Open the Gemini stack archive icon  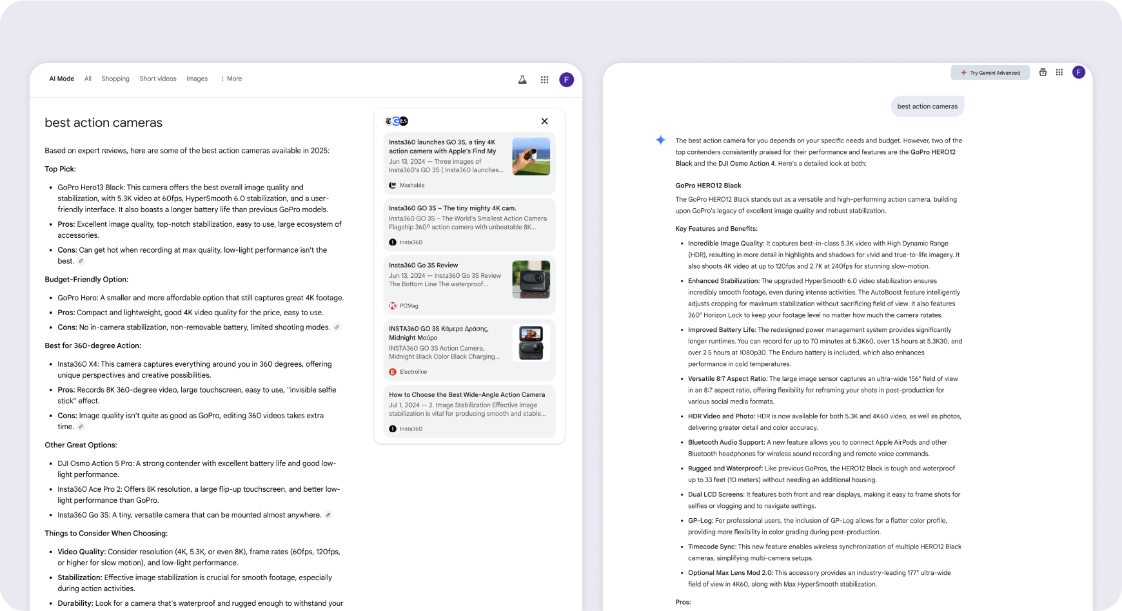pyautogui.click(x=1043, y=72)
